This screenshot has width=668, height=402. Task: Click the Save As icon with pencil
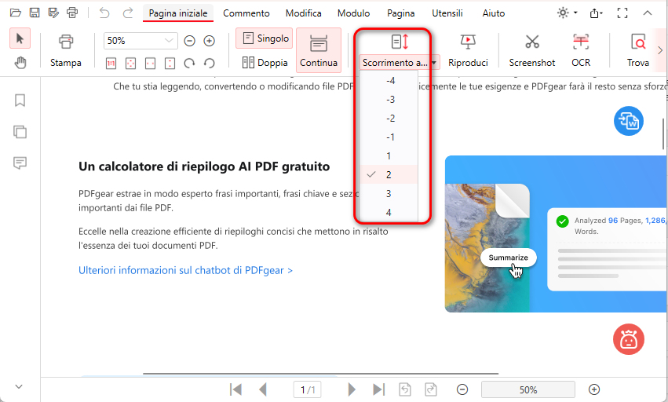click(x=53, y=13)
